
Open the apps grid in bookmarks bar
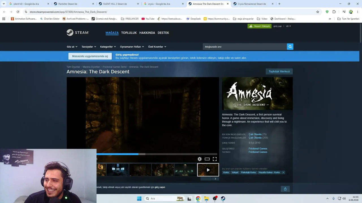4,19
